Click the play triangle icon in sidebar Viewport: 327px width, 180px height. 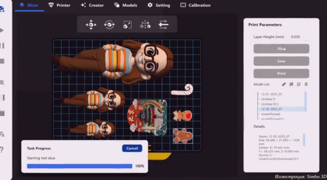(x=2, y=30)
